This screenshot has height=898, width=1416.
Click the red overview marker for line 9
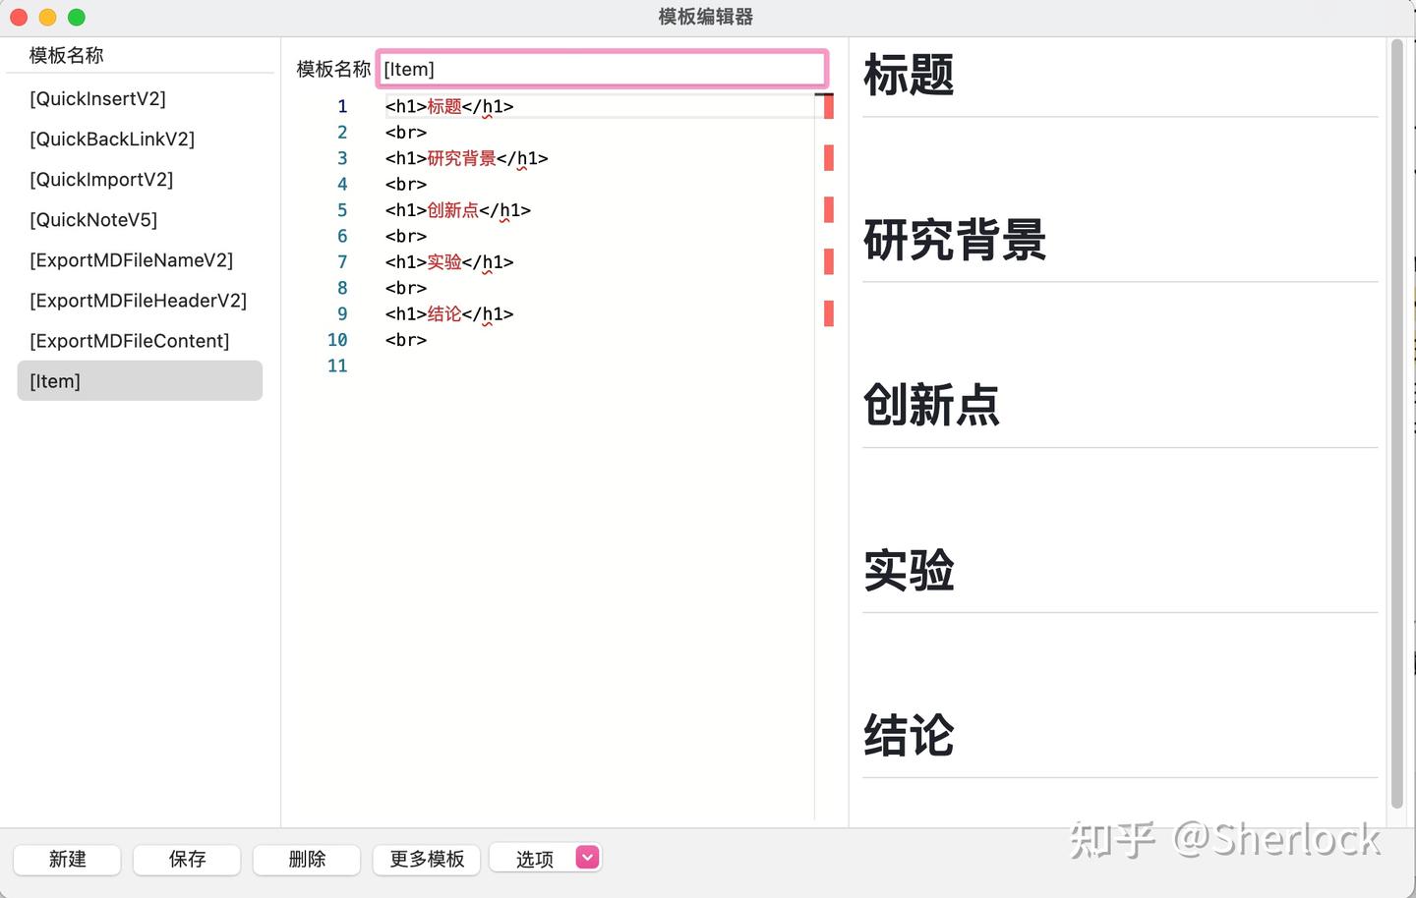pos(829,313)
